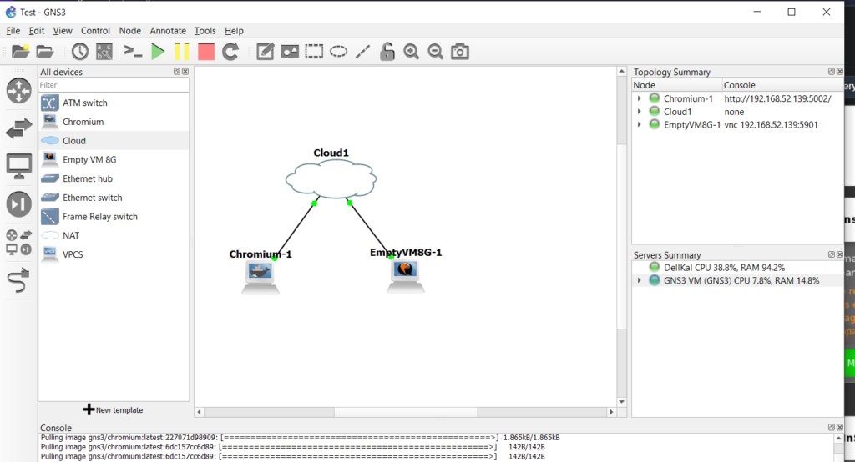Open the Tools menu

(x=205, y=31)
